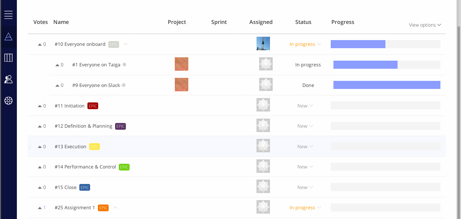Open the Admin settings gear
The width and height of the screenshot is (461, 219).
pos(8,101)
